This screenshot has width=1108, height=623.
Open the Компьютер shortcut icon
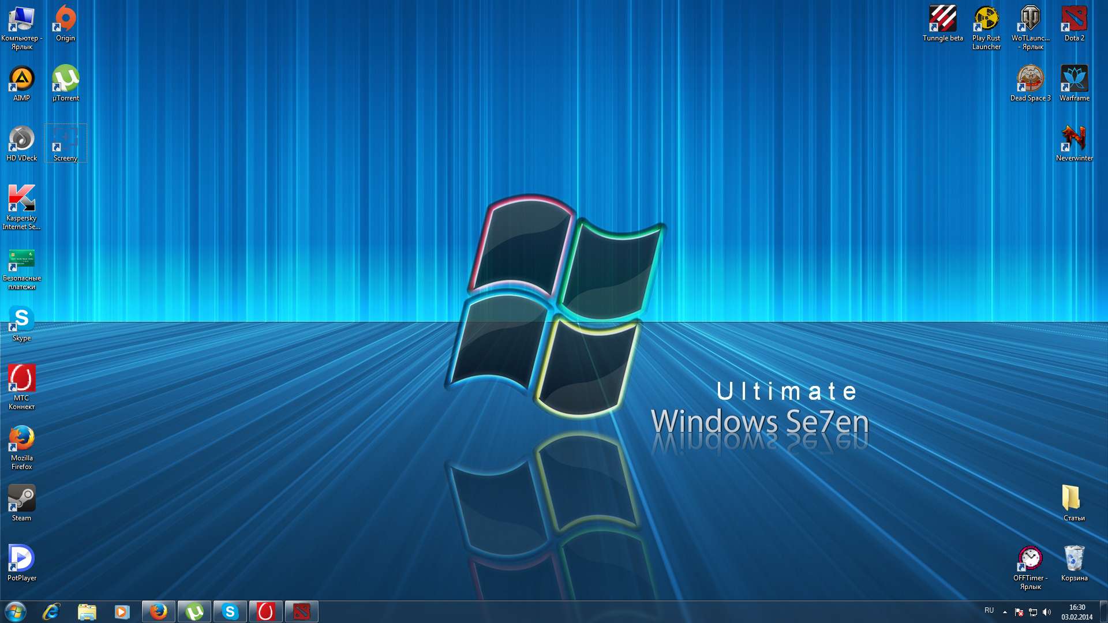point(21,27)
